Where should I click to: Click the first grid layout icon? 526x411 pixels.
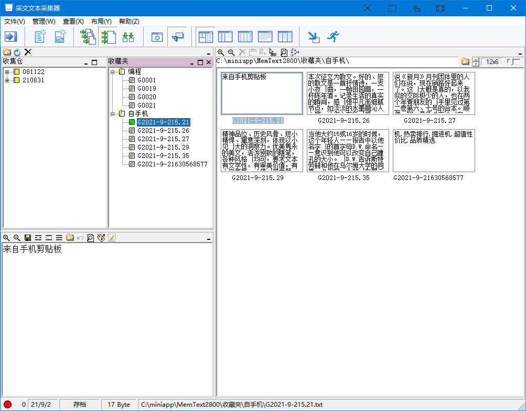click(206, 37)
